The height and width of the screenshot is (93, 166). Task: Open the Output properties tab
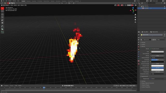[x=139, y=40]
